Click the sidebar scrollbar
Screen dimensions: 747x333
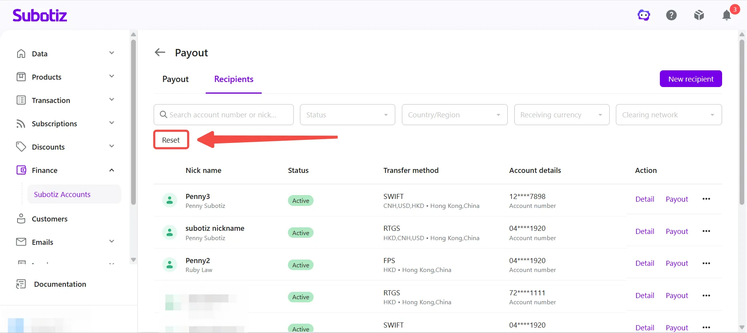point(133,122)
